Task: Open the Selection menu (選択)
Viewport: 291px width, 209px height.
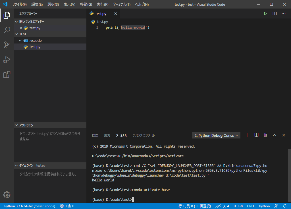Action: coord(53,4)
